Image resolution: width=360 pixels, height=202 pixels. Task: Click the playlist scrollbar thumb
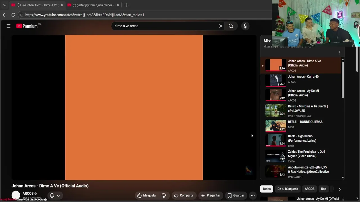click(343, 80)
